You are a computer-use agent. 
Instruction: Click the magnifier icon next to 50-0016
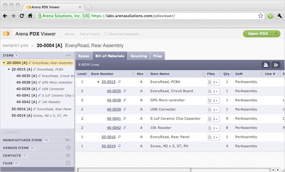119,137
